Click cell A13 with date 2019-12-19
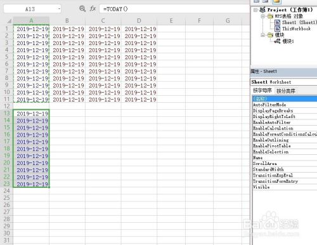Image resolution: width=317 pixels, height=245 pixels. pos(31,114)
